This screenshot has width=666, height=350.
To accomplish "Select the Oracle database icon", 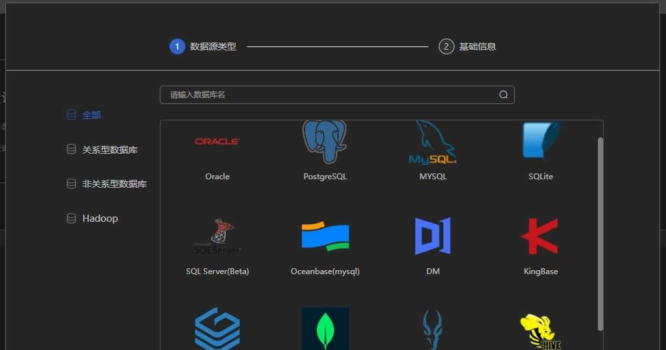I will [x=217, y=142].
